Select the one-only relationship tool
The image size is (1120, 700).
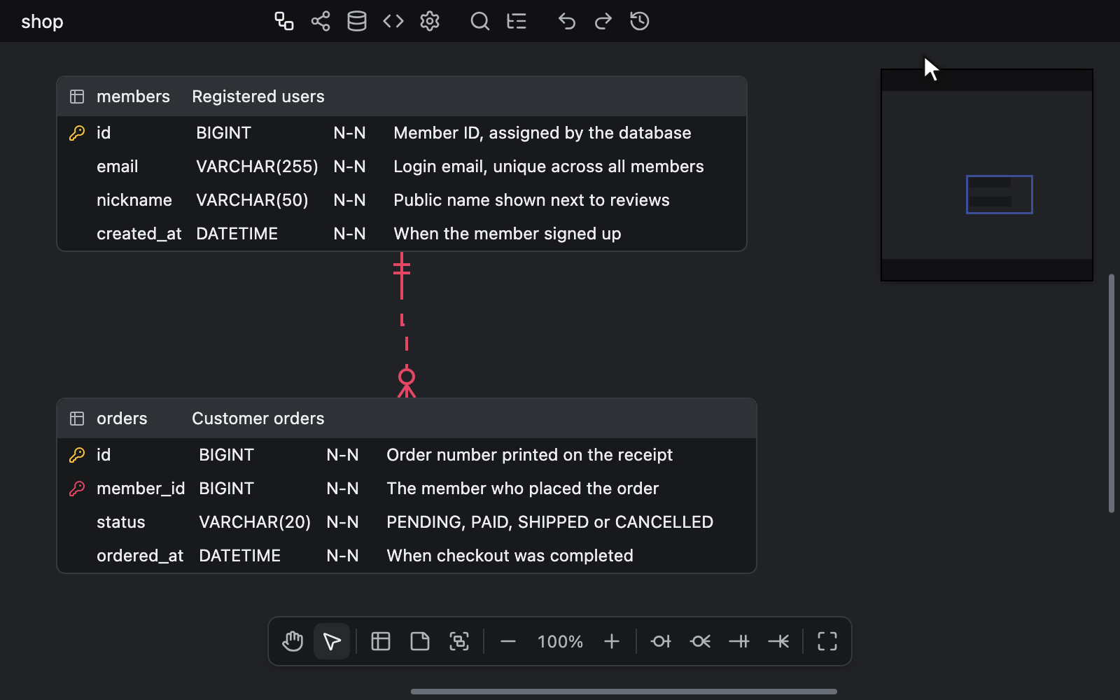739,641
